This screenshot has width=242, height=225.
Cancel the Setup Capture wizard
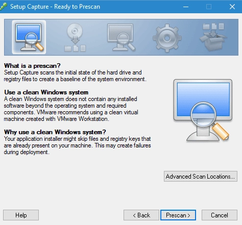coord(220,215)
